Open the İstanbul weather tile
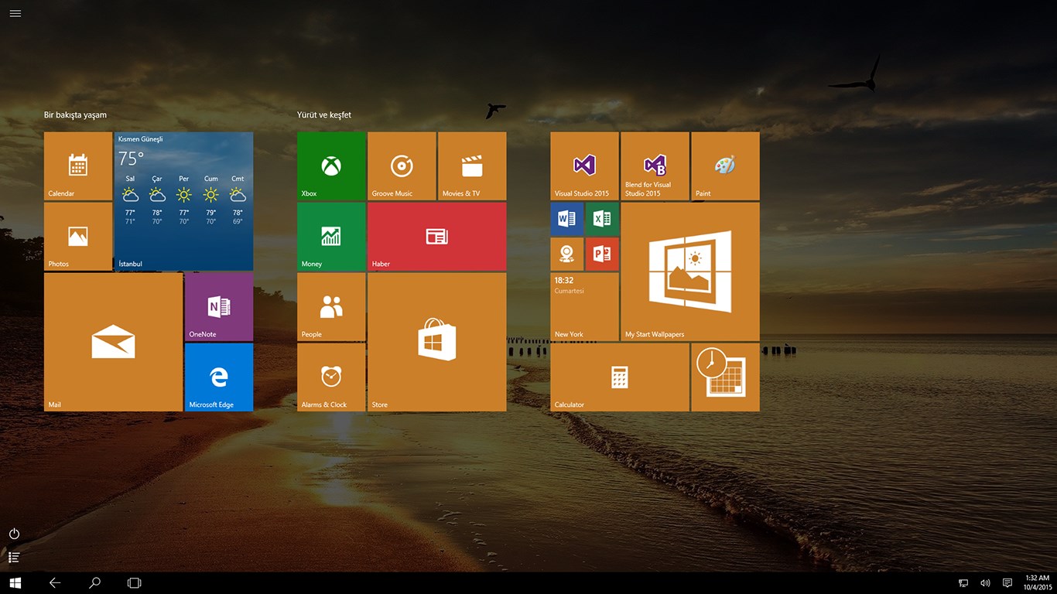Screen dimensions: 1057x594 coord(183,201)
